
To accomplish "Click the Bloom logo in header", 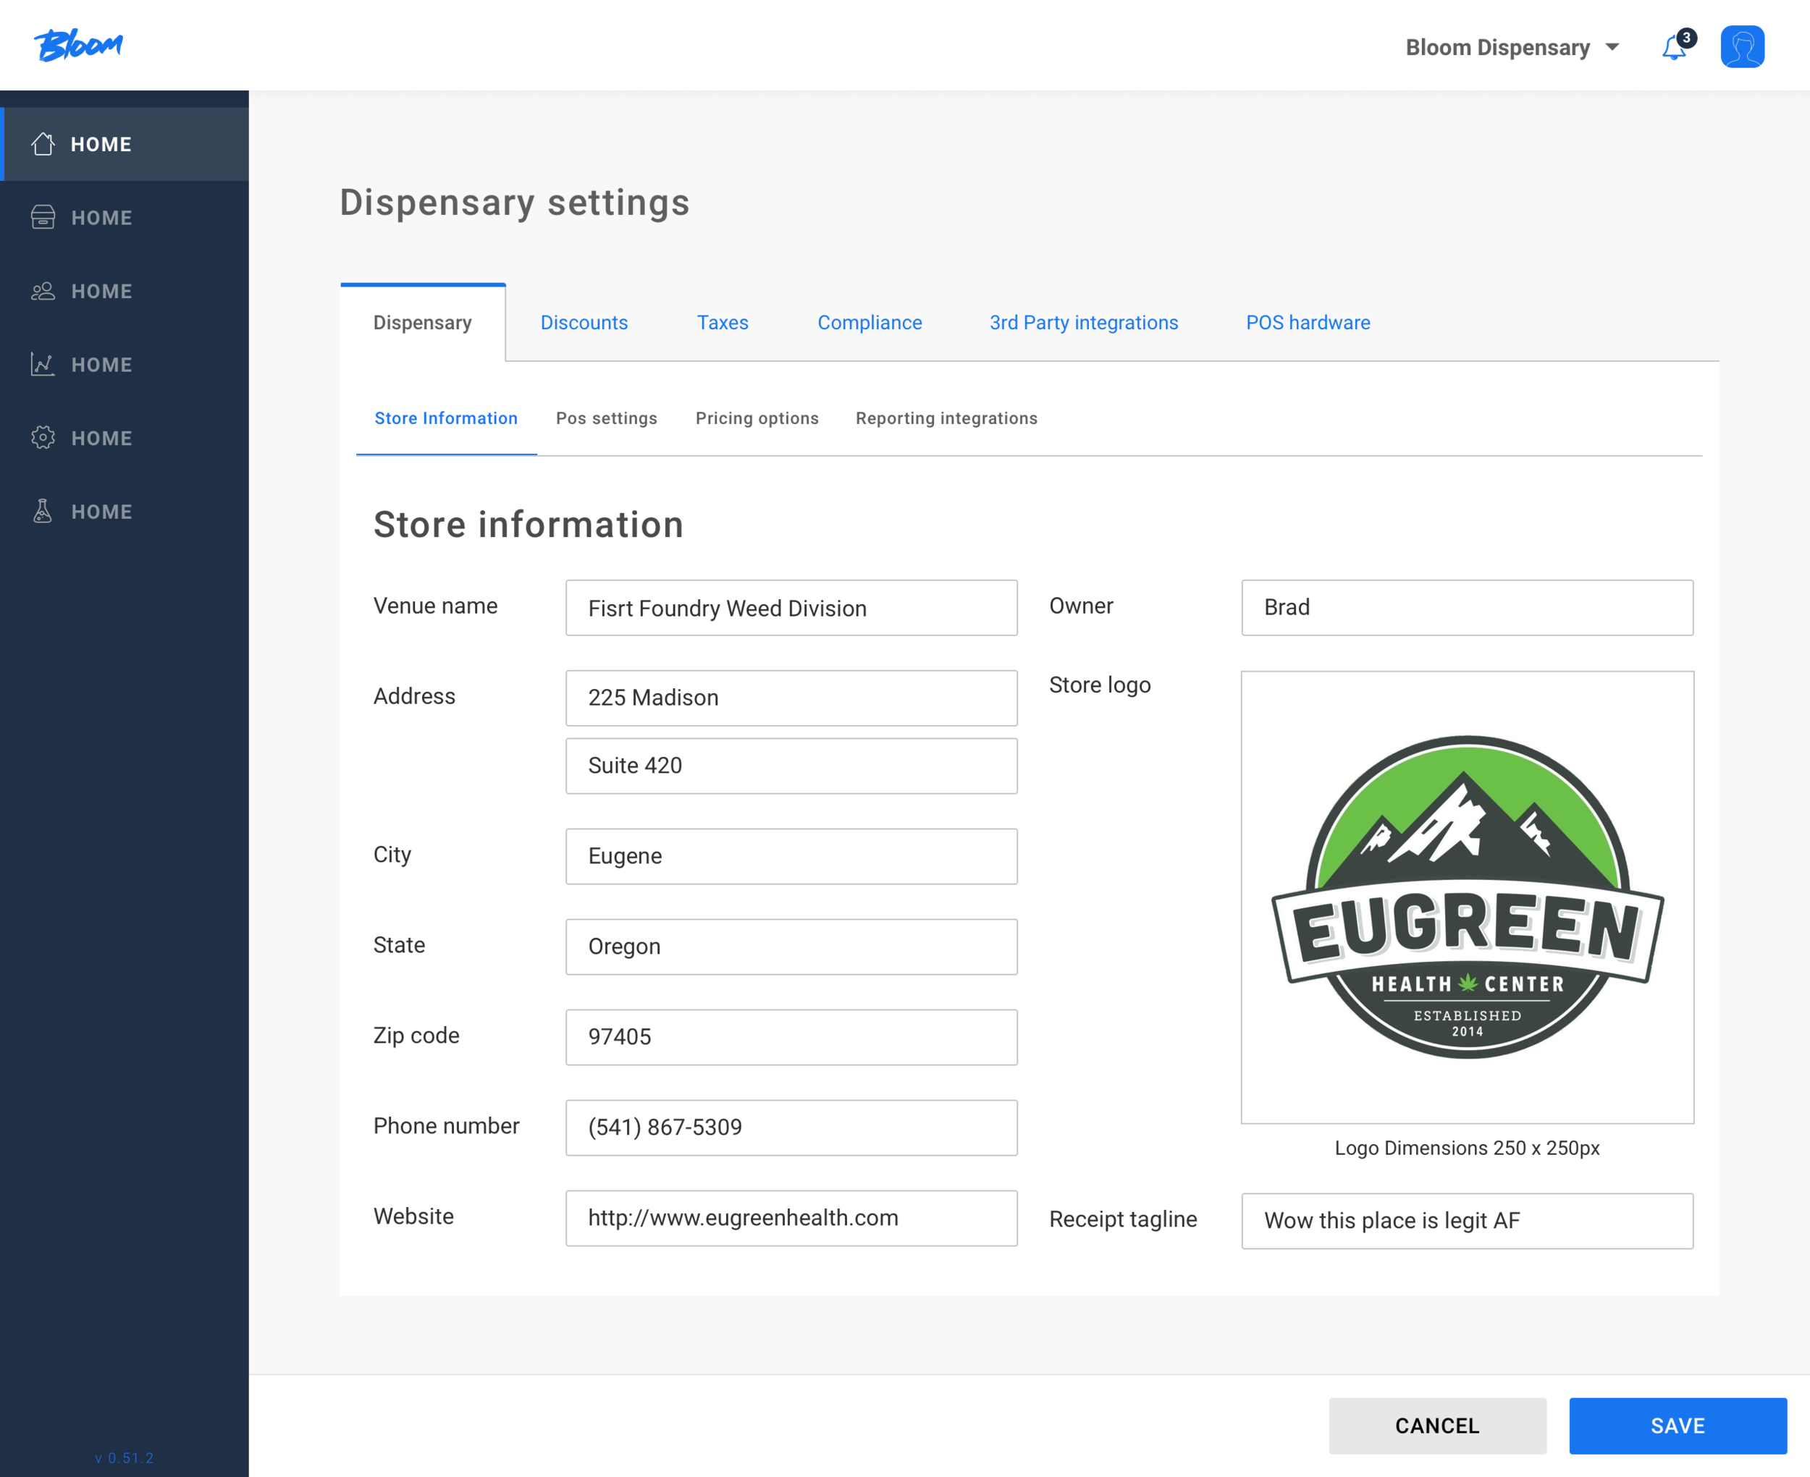I will (78, 45).
